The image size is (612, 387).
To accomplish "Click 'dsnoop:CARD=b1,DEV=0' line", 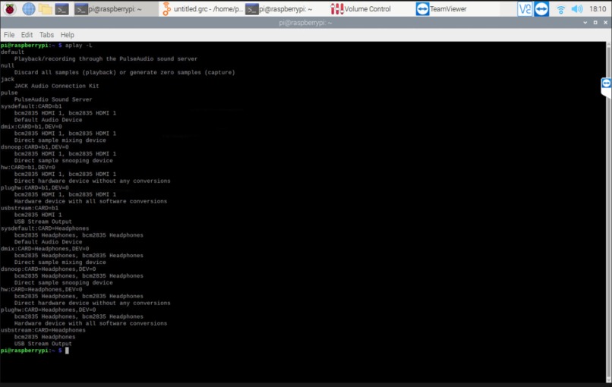I will [35, 147].
